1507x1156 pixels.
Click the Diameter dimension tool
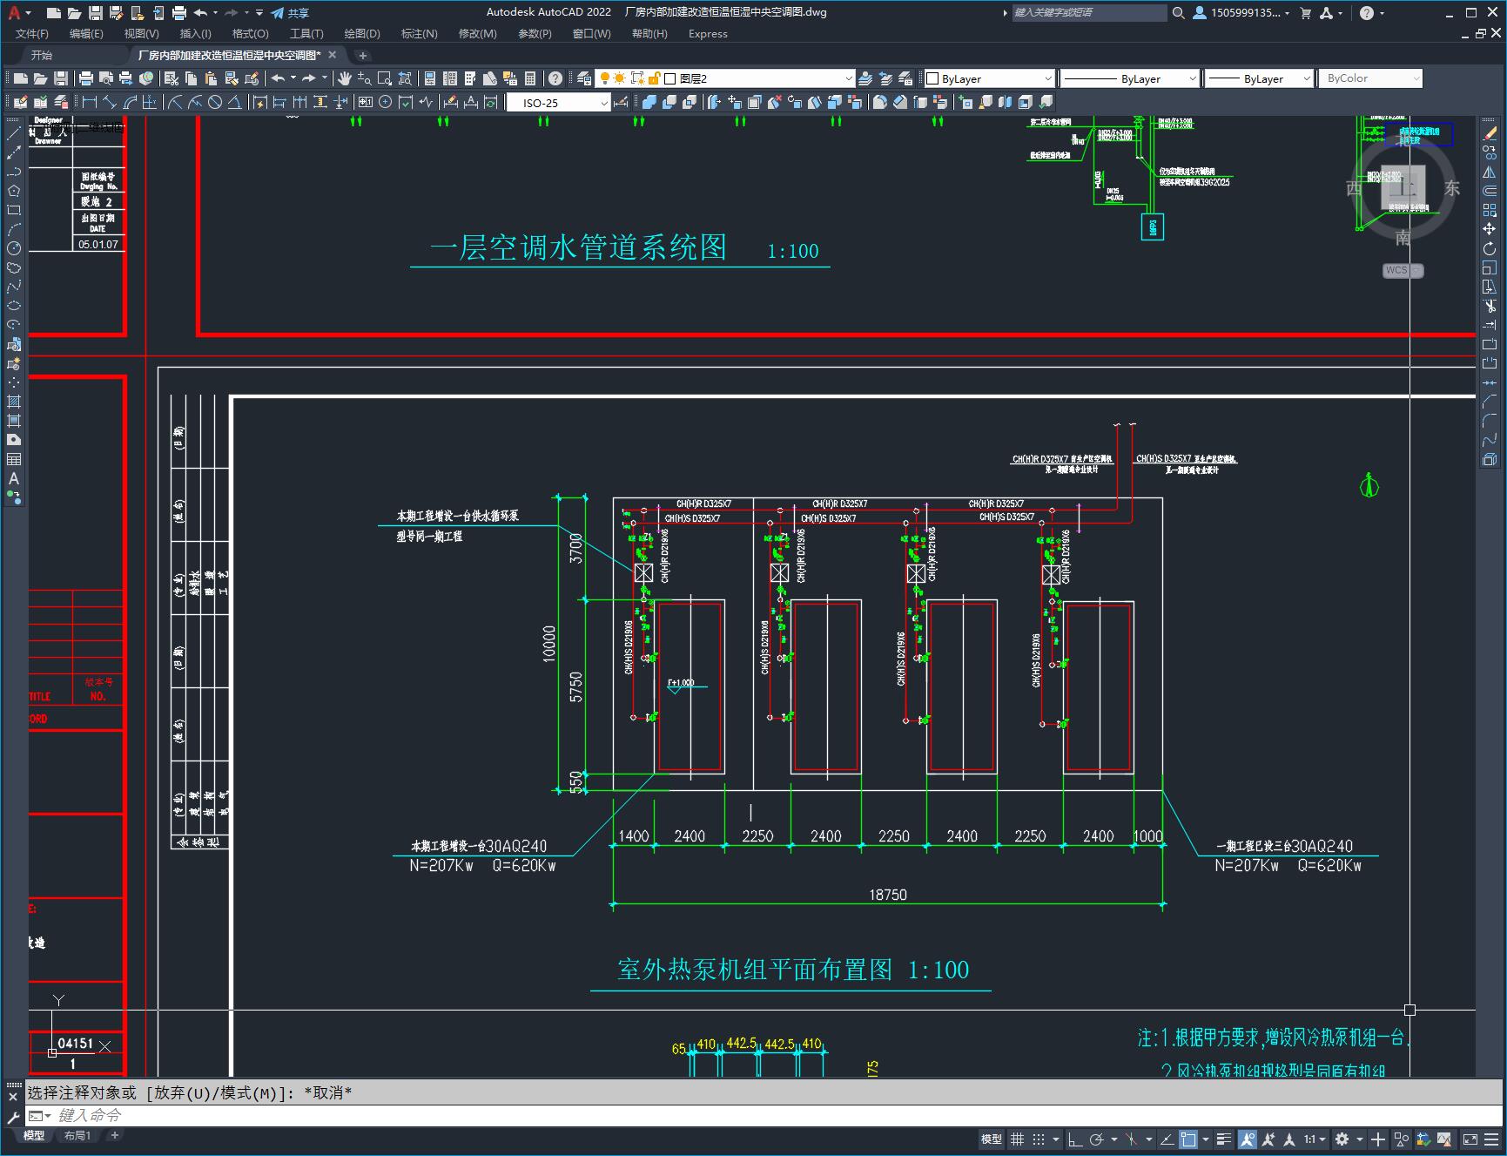(215, 102)
